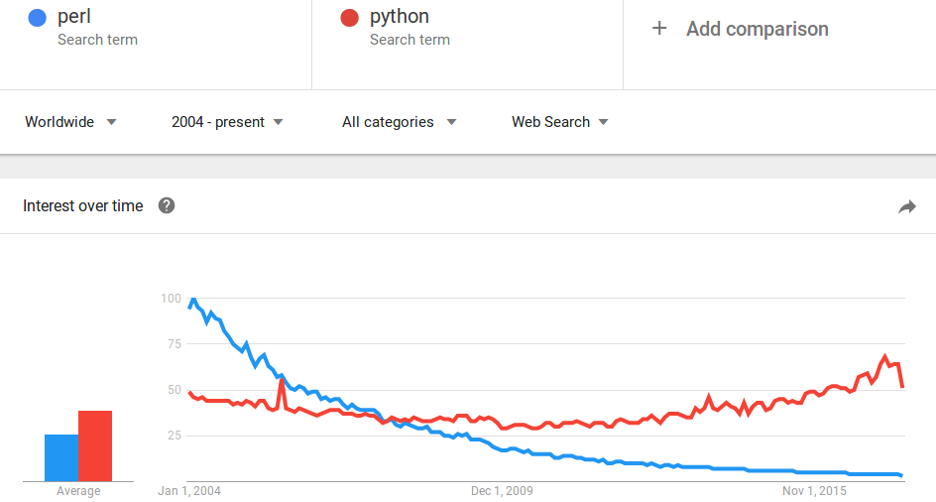Click the plus icon beside Add comparison
936x502 pixels.
pyautogui.click(x=659, y=28)
